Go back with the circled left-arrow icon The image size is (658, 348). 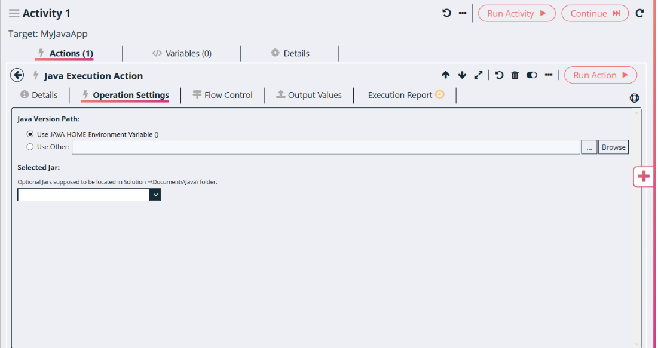pyautogui.click(x=17, y=75)
